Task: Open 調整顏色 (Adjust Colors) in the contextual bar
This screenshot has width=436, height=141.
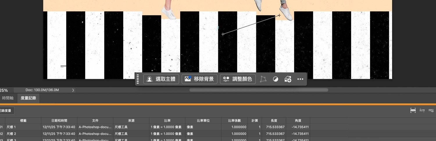Action: pyautogui.click(x=238, y=79)
